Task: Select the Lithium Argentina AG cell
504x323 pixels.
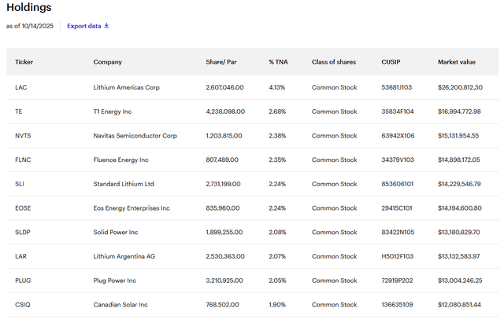Action: click(x=124, y=256)
